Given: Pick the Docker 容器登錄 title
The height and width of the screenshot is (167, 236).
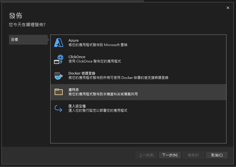Looking at the screenshot, I should click(x=82, y=73).
